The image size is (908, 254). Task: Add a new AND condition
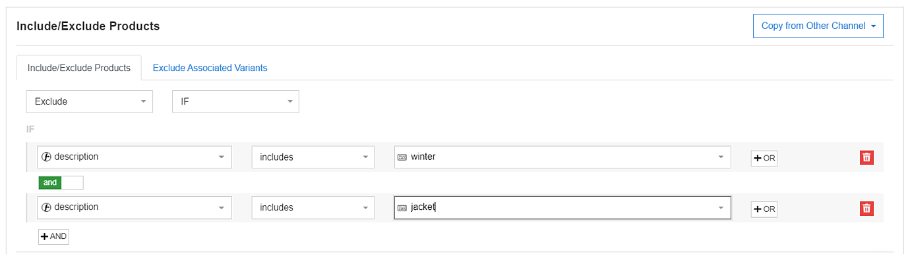tap(53, 236)
